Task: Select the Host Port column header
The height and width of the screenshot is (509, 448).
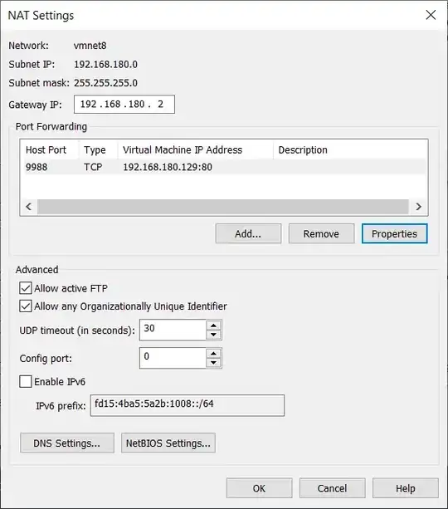Action: [49, 150]
